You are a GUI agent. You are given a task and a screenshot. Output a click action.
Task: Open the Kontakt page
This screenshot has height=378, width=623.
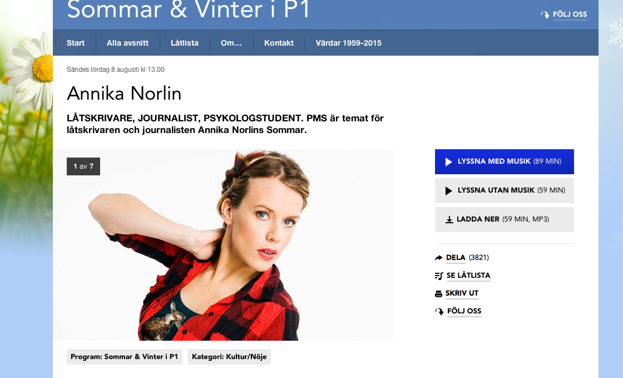pos(279,43)
